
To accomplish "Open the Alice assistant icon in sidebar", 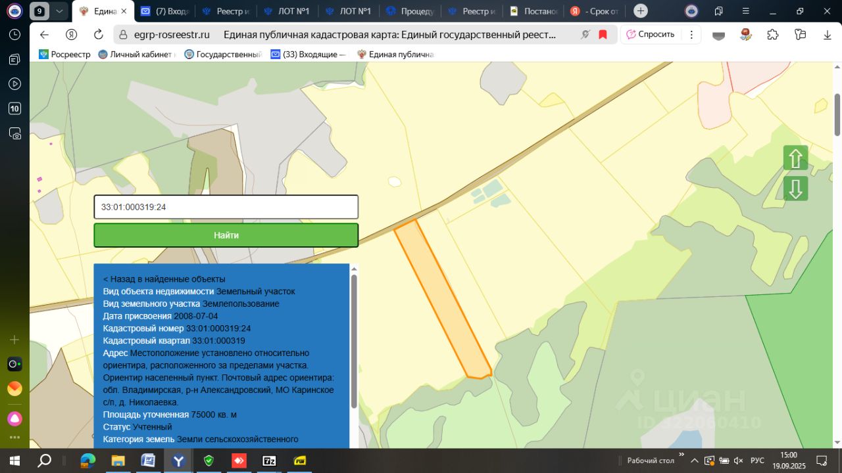I will (14, 418).
